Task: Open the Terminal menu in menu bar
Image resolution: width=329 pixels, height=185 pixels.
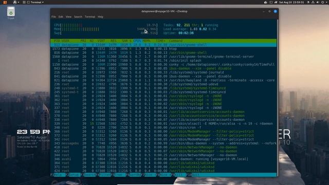Action: pos(90,17)
